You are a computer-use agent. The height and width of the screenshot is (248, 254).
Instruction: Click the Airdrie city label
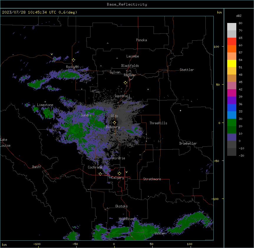click(119, 158)
